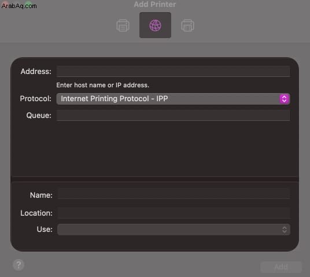Focus the Address input field
The image size is (310, 277).
173,71
